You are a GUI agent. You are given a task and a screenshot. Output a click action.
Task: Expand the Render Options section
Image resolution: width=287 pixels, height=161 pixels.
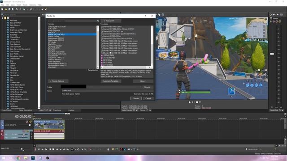click(x=58, y=81)
